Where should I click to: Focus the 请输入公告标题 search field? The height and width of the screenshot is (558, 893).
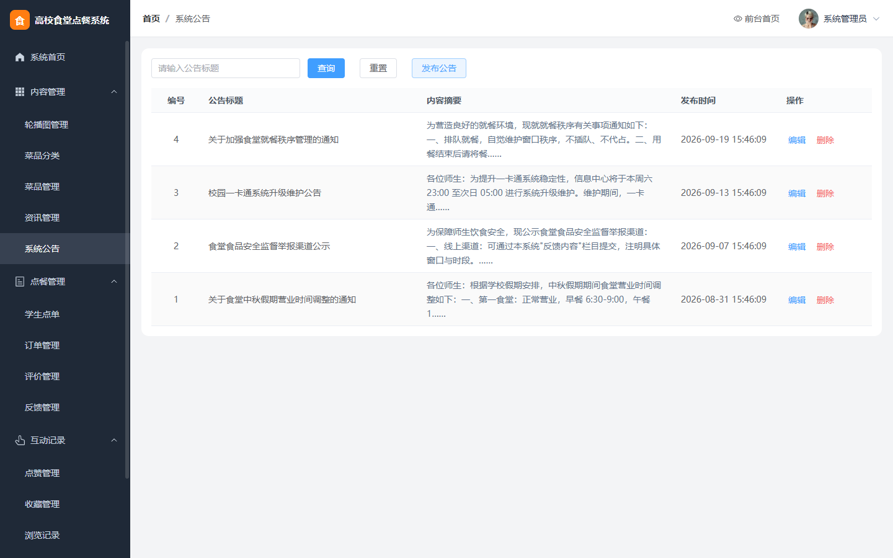point(226,68)
